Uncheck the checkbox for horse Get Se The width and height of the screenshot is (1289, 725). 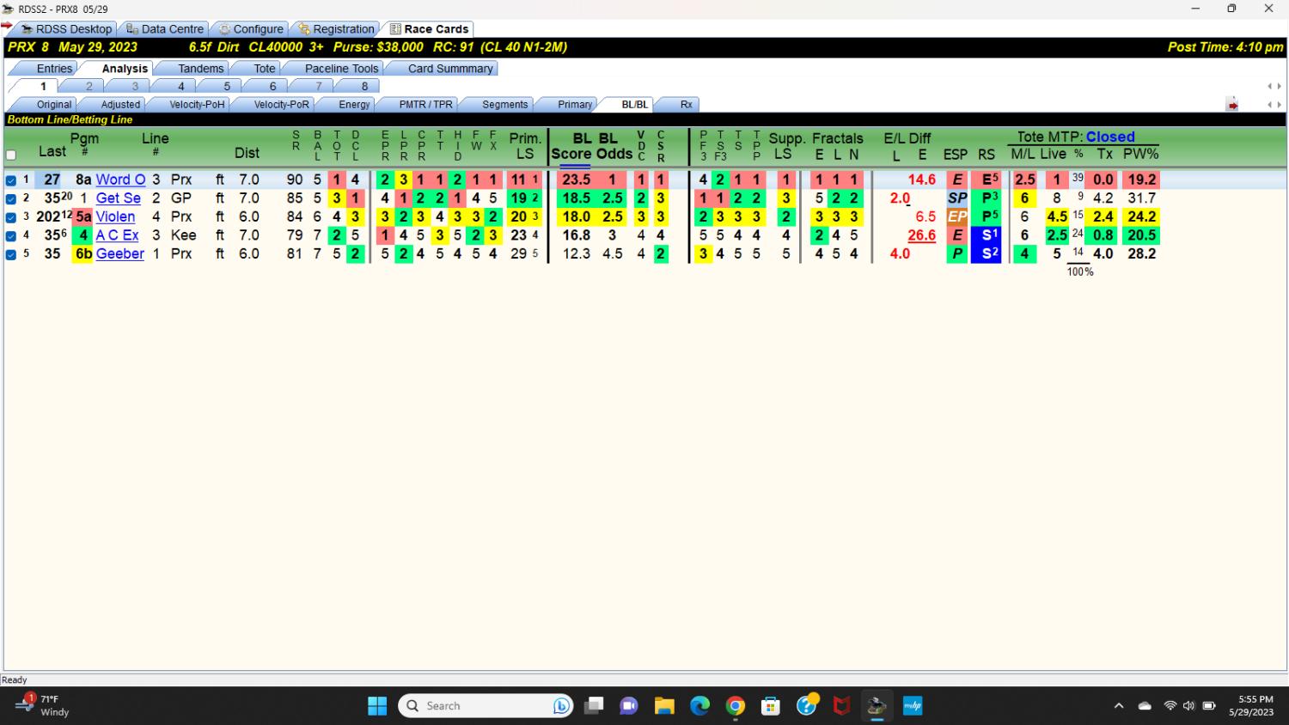coord(11,198)
